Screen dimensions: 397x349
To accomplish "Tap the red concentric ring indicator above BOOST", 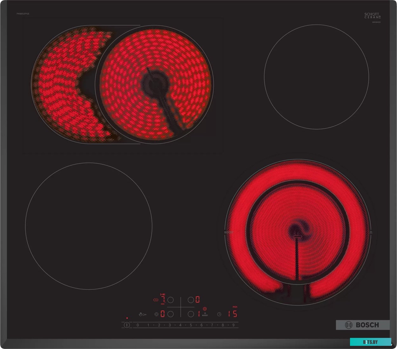I will pyautogui.click(x=205, y=309).
